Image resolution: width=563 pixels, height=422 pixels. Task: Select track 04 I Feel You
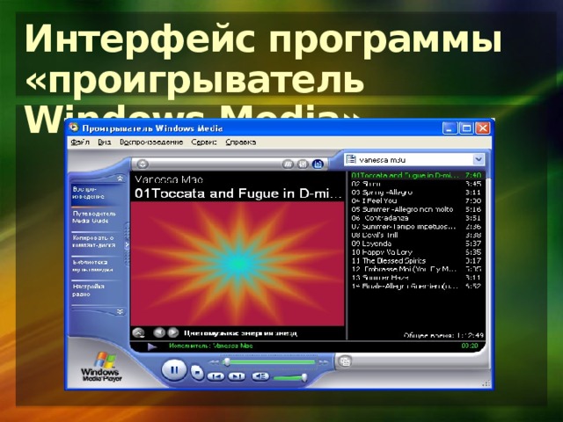(x=416, y=201)
